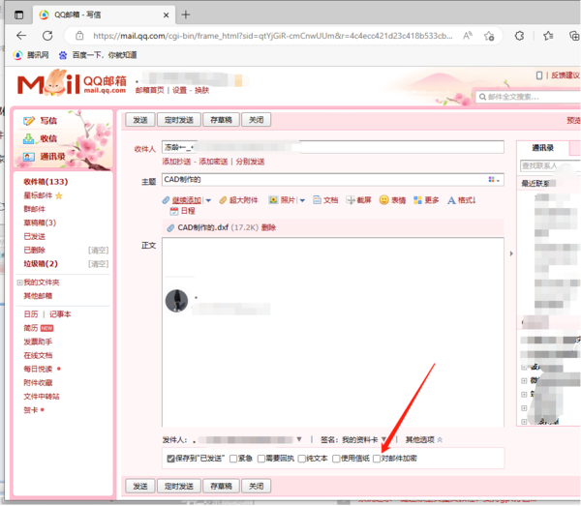
Task: Open the favorites list icon
Action: pos(548,36)
